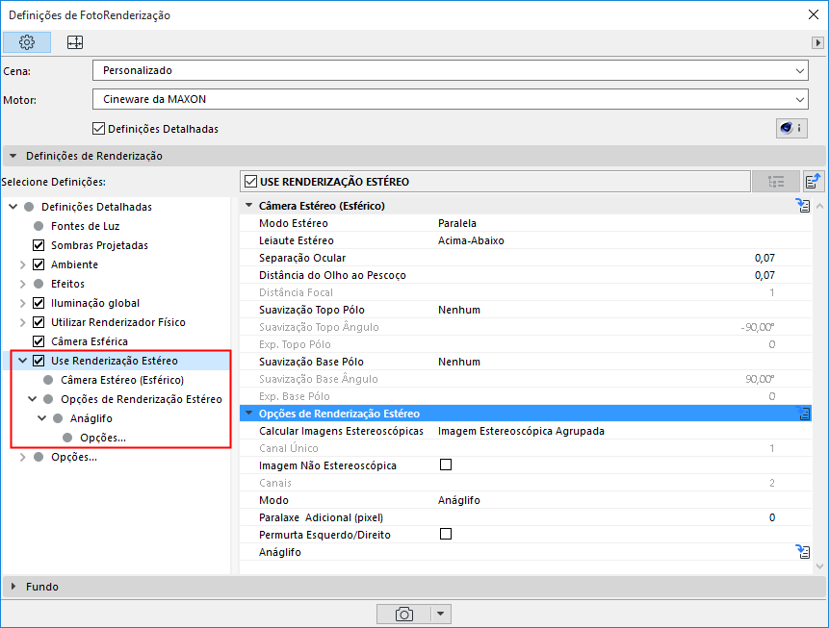Edit Paralaxe Adicional (pixel) value
Image resolution: width=829 pixels, height=628 pixels.
[x=772, y=517]
